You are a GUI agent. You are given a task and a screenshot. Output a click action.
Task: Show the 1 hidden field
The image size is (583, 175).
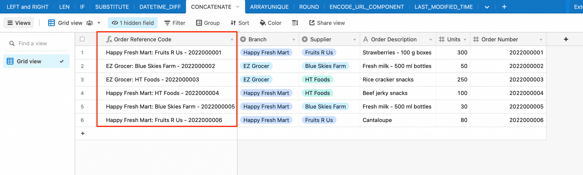pos(133,23)
